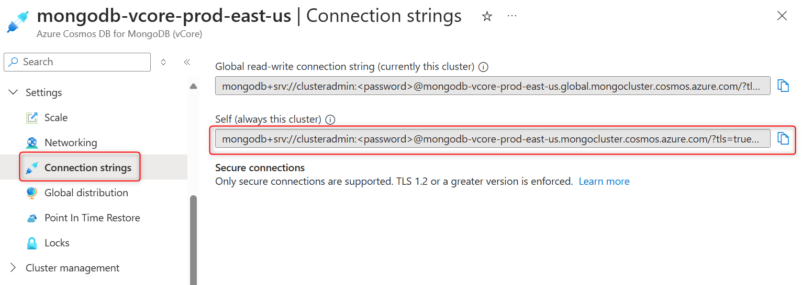Favorite this resource with the star icon
This screenshot has width=802, height=285.
tap(487, 16)
